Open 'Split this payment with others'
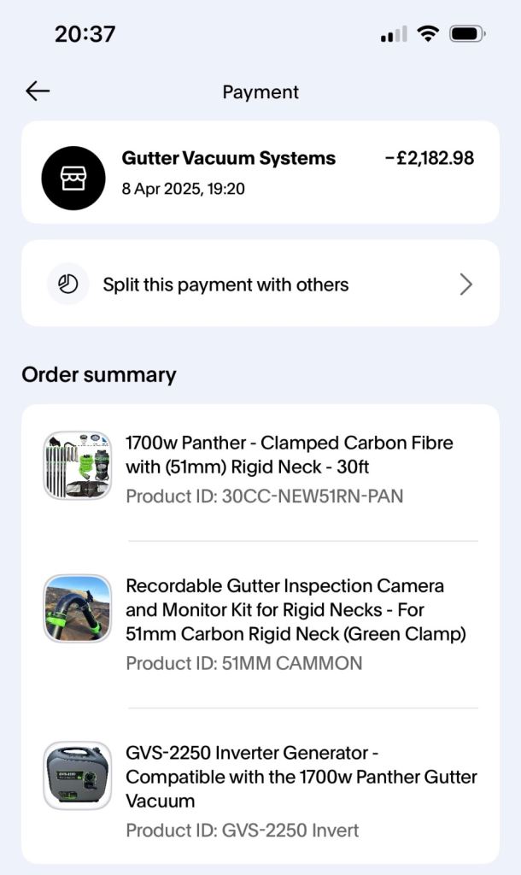 click(225, 285)
